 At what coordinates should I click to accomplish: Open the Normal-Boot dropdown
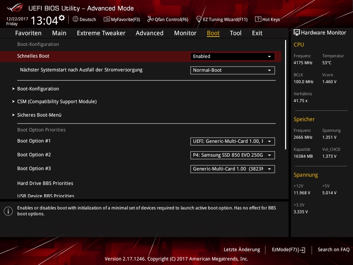(x=232, y=70)
